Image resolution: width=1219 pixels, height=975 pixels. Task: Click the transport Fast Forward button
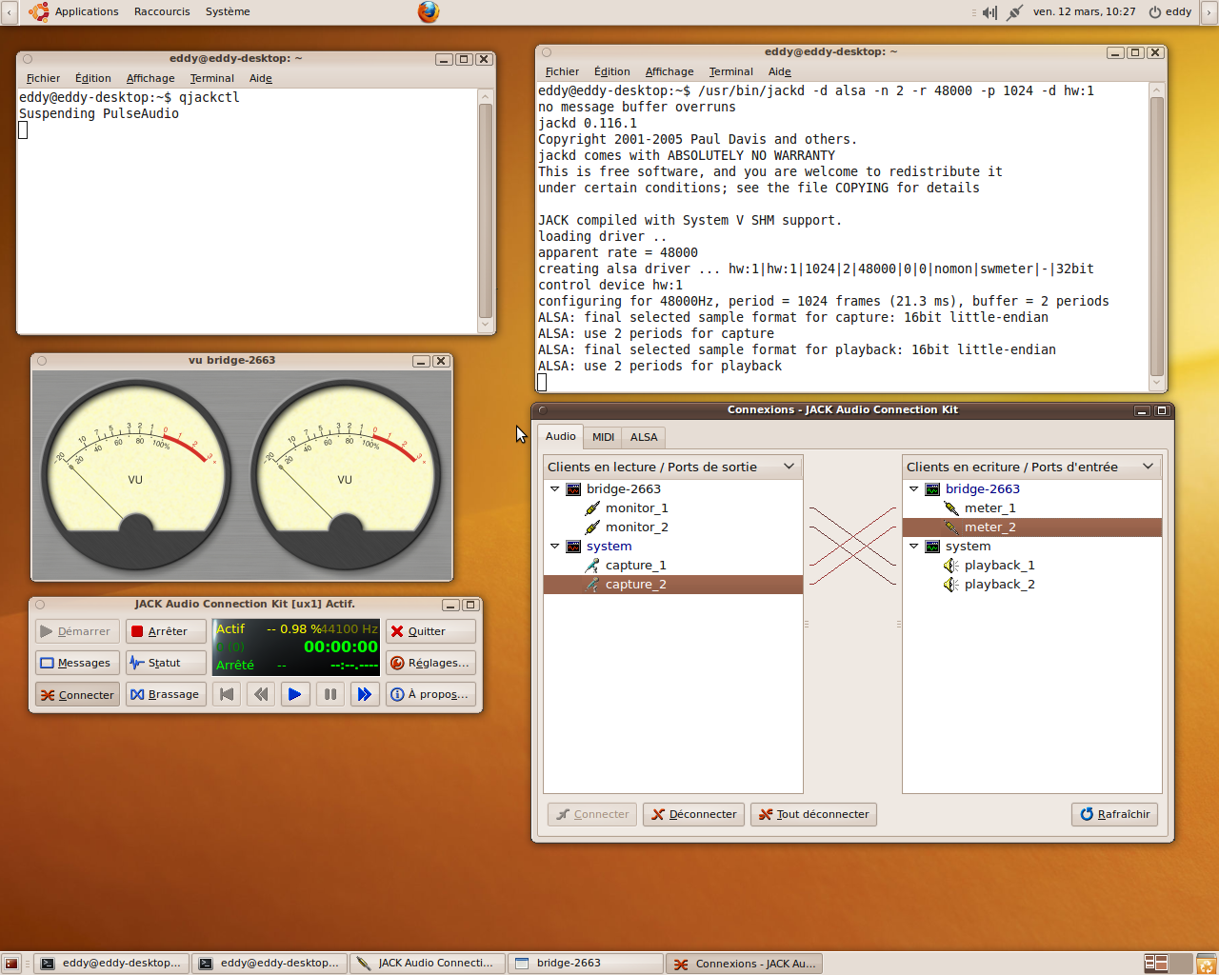(364, 694)
